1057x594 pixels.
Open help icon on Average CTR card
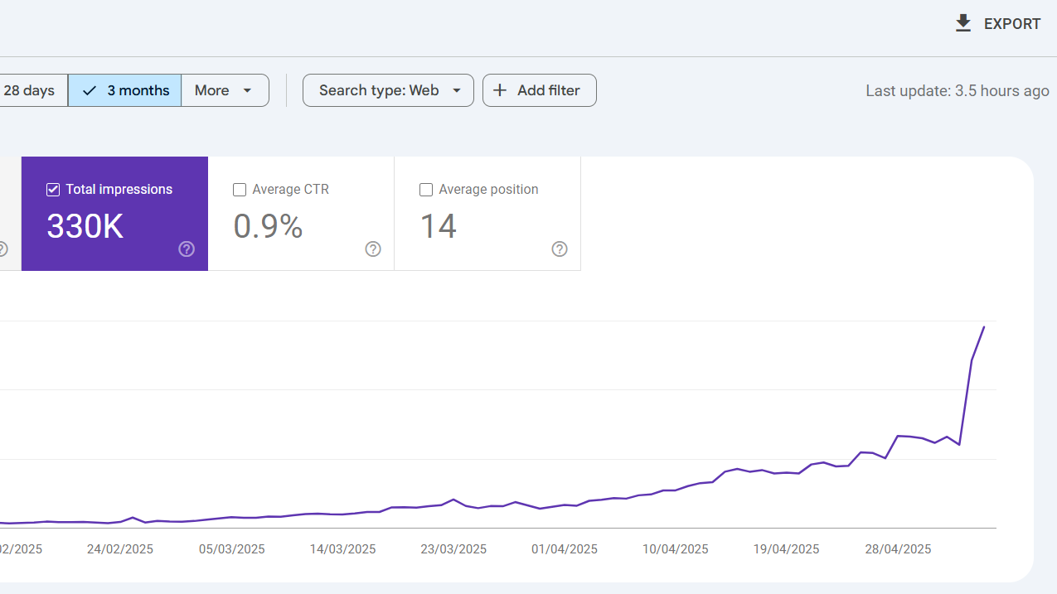[x=373, y=249]
